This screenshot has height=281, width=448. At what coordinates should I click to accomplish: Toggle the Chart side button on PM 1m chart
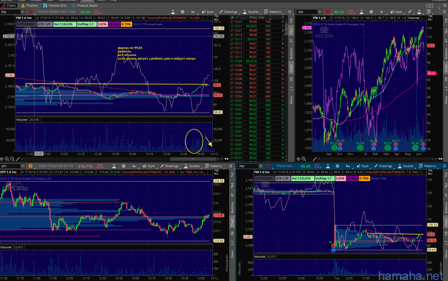[x=291, y=68]
